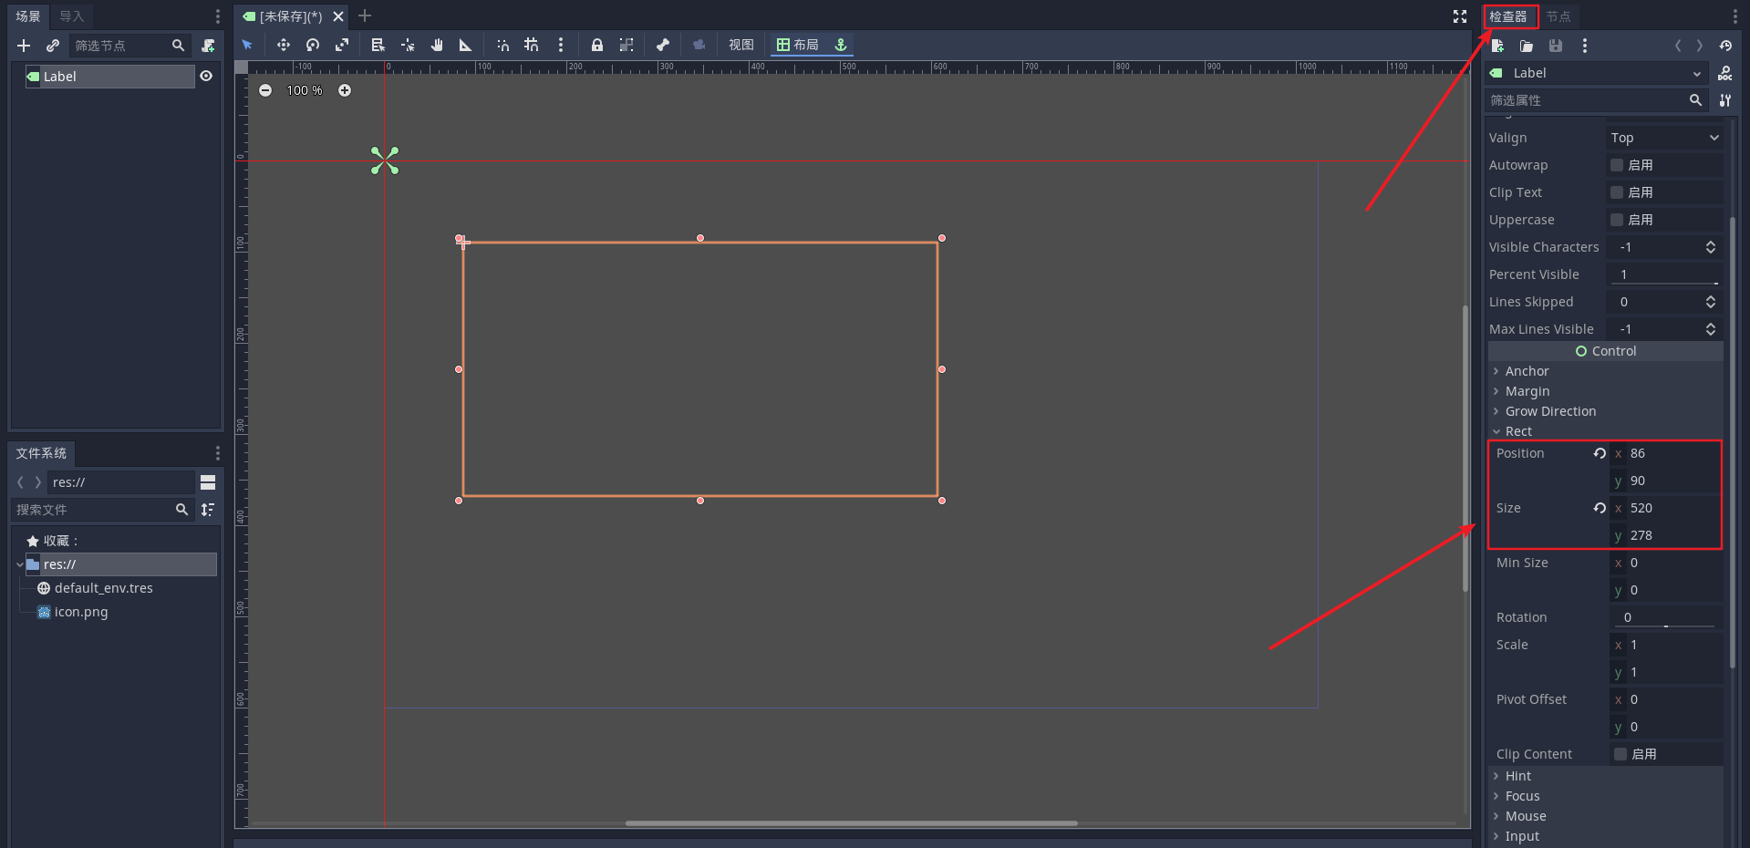Open the 布局 layout menu
This screenshot has width=1750, height=848.
point(798,45)
